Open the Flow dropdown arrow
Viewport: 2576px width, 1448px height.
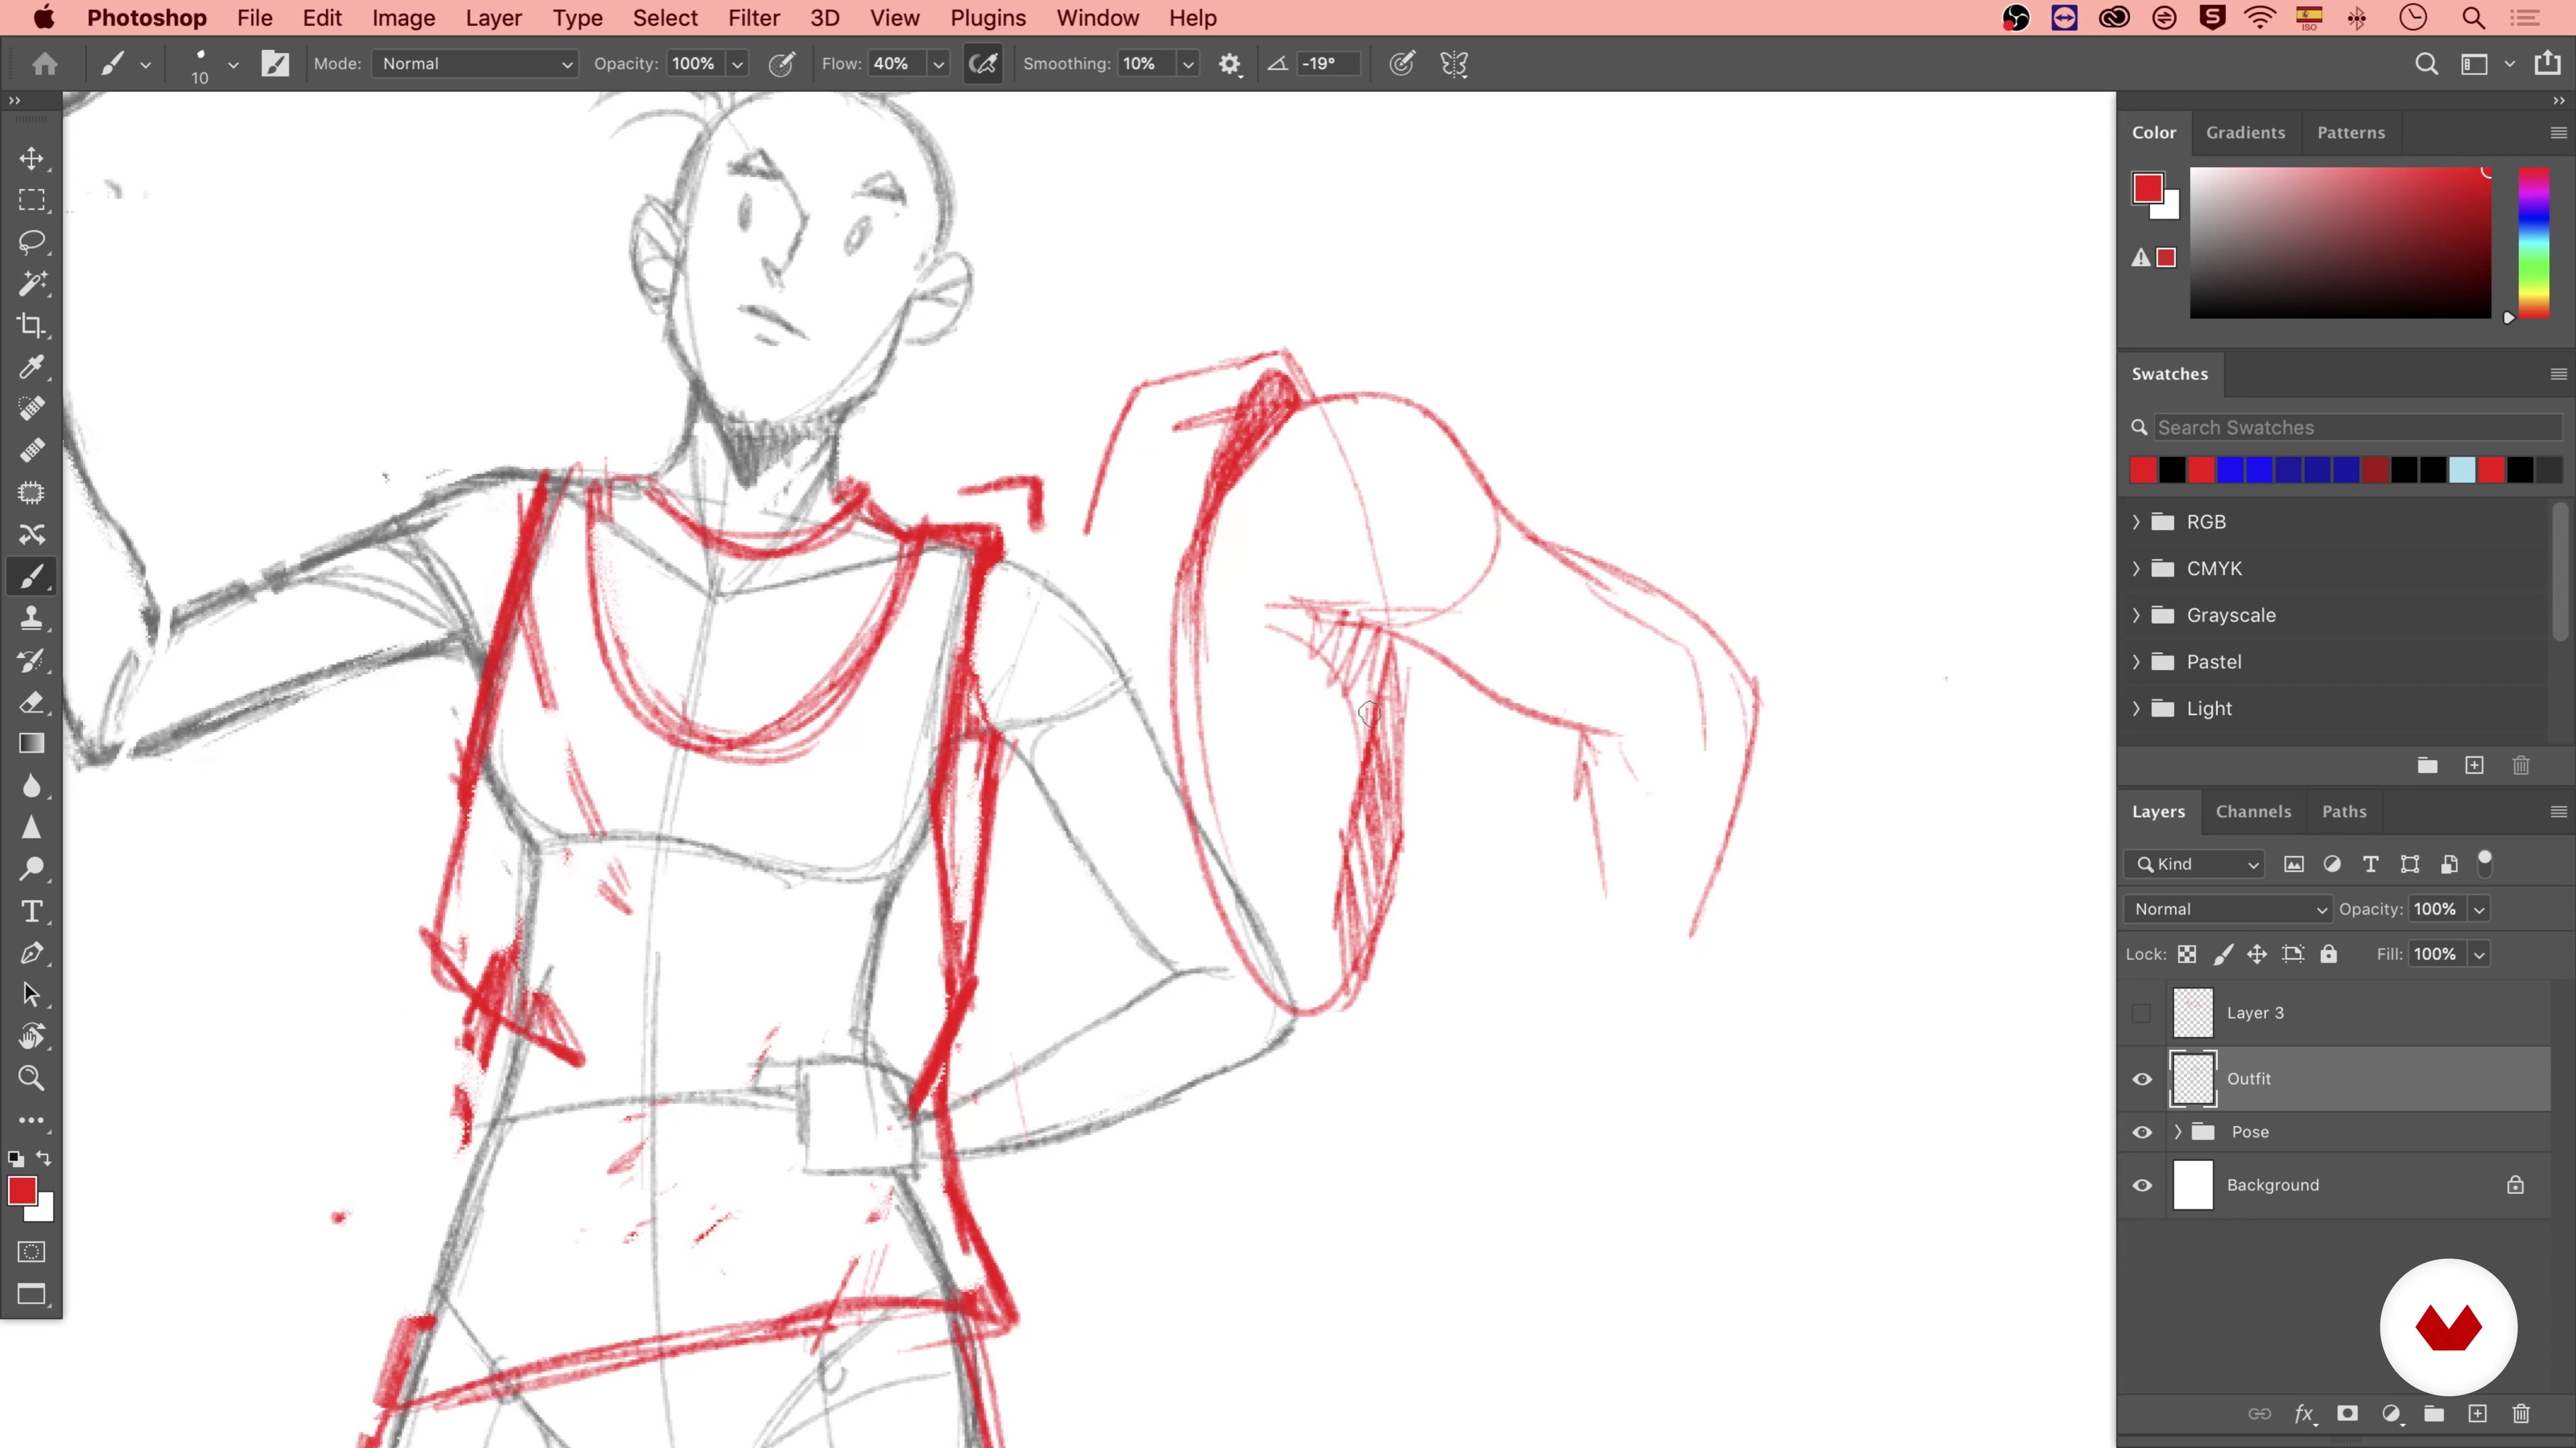click(x=938, y=64)
